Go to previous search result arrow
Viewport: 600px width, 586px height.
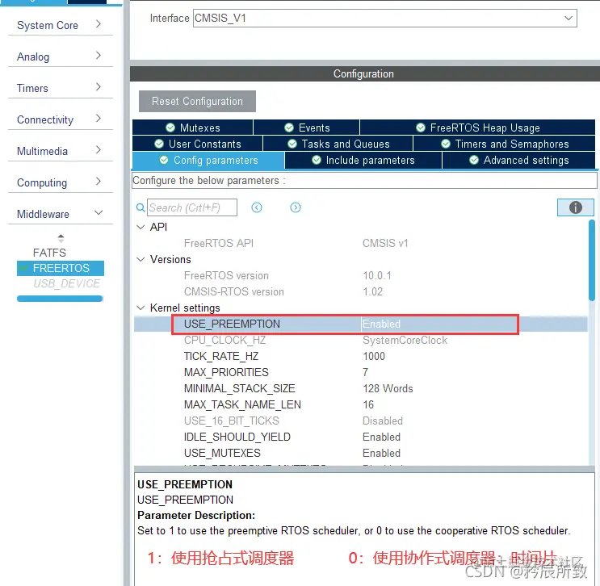point(257,207)
